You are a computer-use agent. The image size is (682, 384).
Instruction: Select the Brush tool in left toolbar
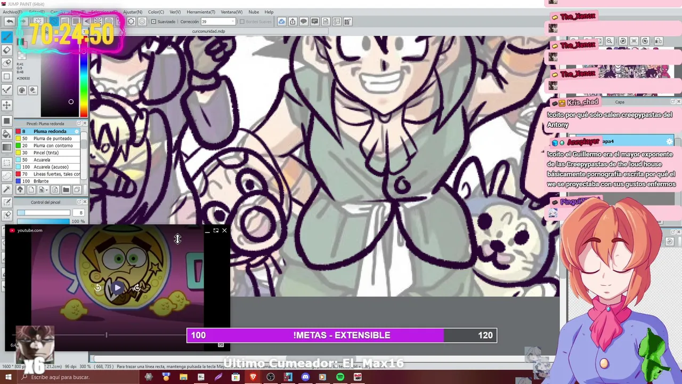pyautogui.click(x=7, y=37)
